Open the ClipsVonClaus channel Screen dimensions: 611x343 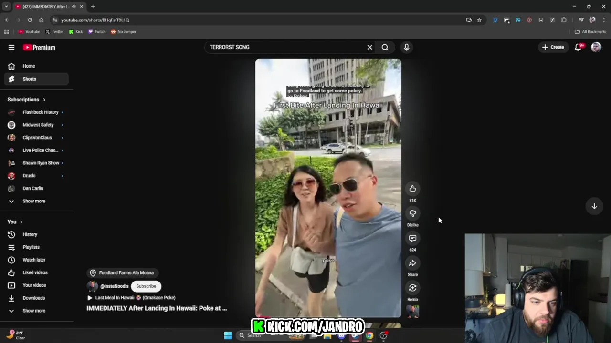pos(36,138)
